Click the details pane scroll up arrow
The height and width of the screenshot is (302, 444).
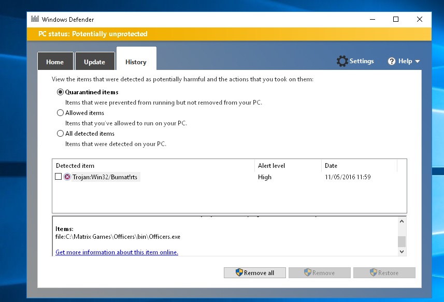(402, 221)
